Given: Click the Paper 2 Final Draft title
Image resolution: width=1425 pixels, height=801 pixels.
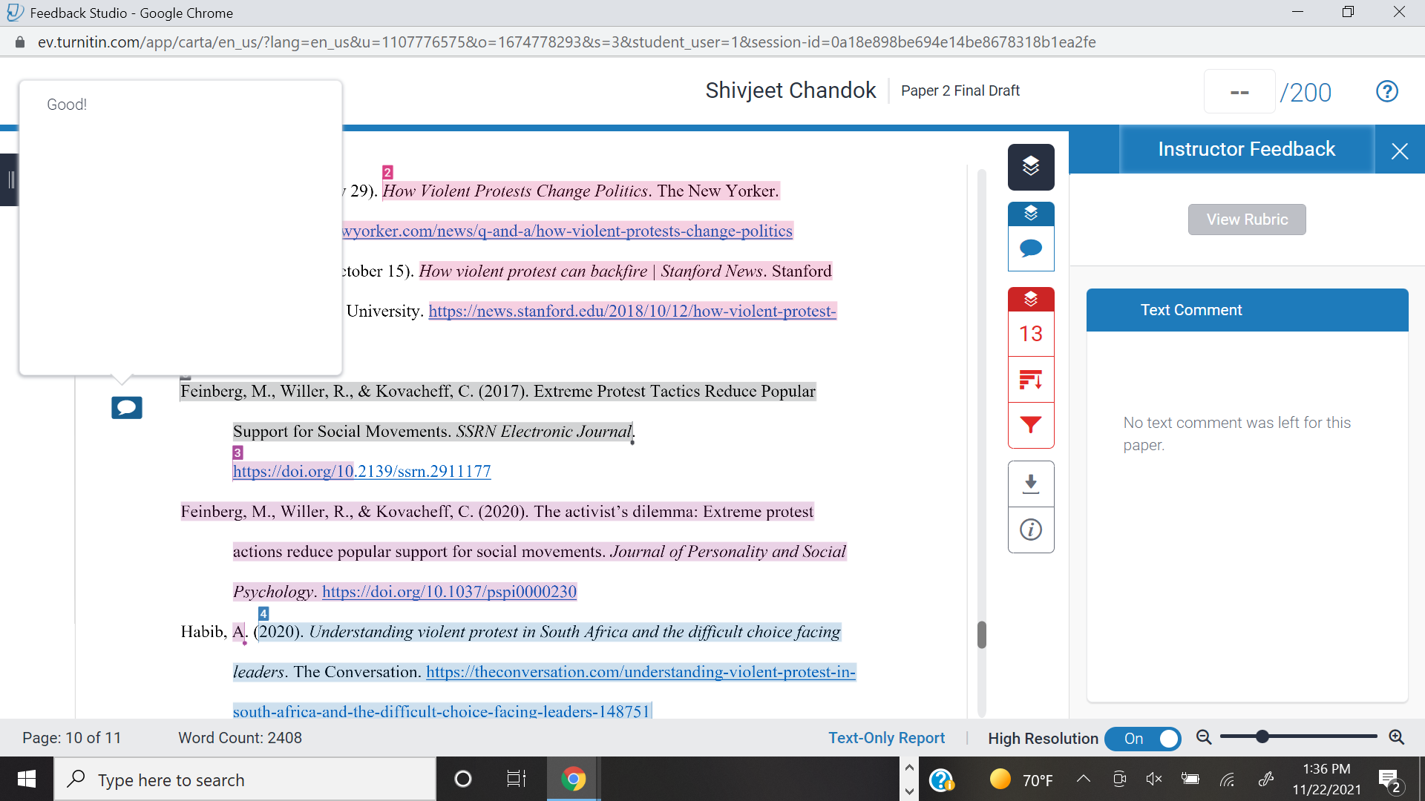Looking at the screenshot, I should pos(960,90).
